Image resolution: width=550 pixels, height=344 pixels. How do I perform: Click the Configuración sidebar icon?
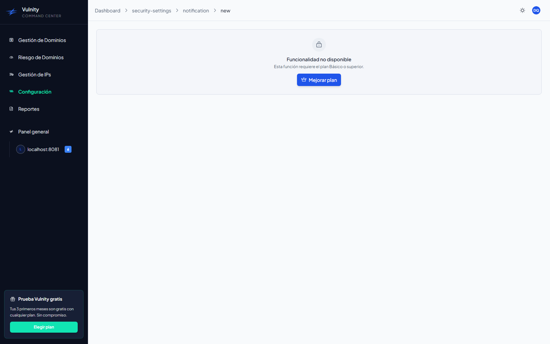[11, 92]
